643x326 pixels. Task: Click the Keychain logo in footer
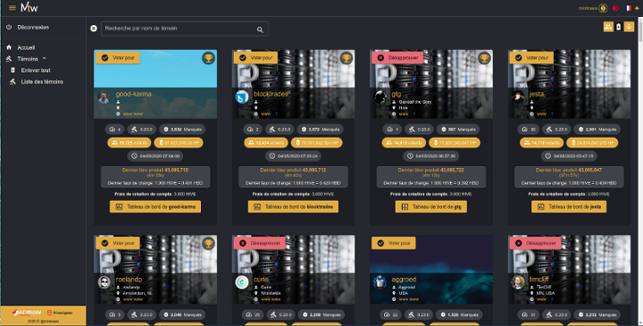coord(27,313)
